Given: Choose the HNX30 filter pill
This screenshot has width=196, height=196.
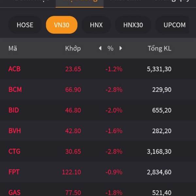Looking at the screenshot, I should 133,25.
